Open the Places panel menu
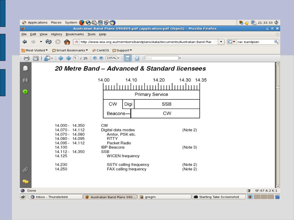Viewport: 294px width, 220px height. tap(56, 22)
